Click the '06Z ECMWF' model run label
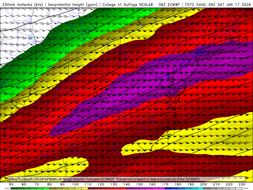 (x=169, y=4)
